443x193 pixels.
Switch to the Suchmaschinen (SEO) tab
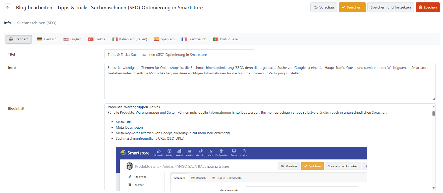point(37,23)
